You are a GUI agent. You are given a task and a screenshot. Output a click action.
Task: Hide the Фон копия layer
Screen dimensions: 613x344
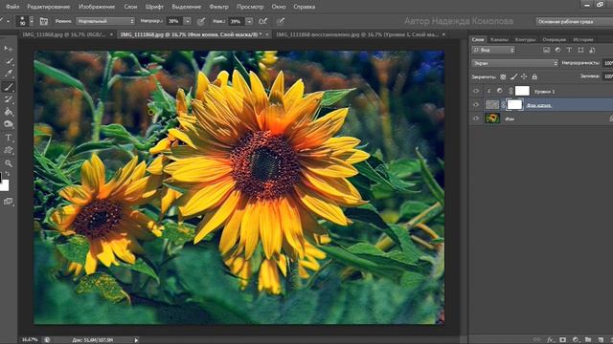point(476,104)
